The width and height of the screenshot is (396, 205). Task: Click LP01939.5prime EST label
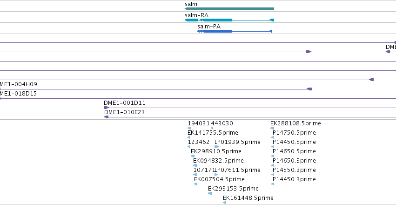[x=237, y=142]
